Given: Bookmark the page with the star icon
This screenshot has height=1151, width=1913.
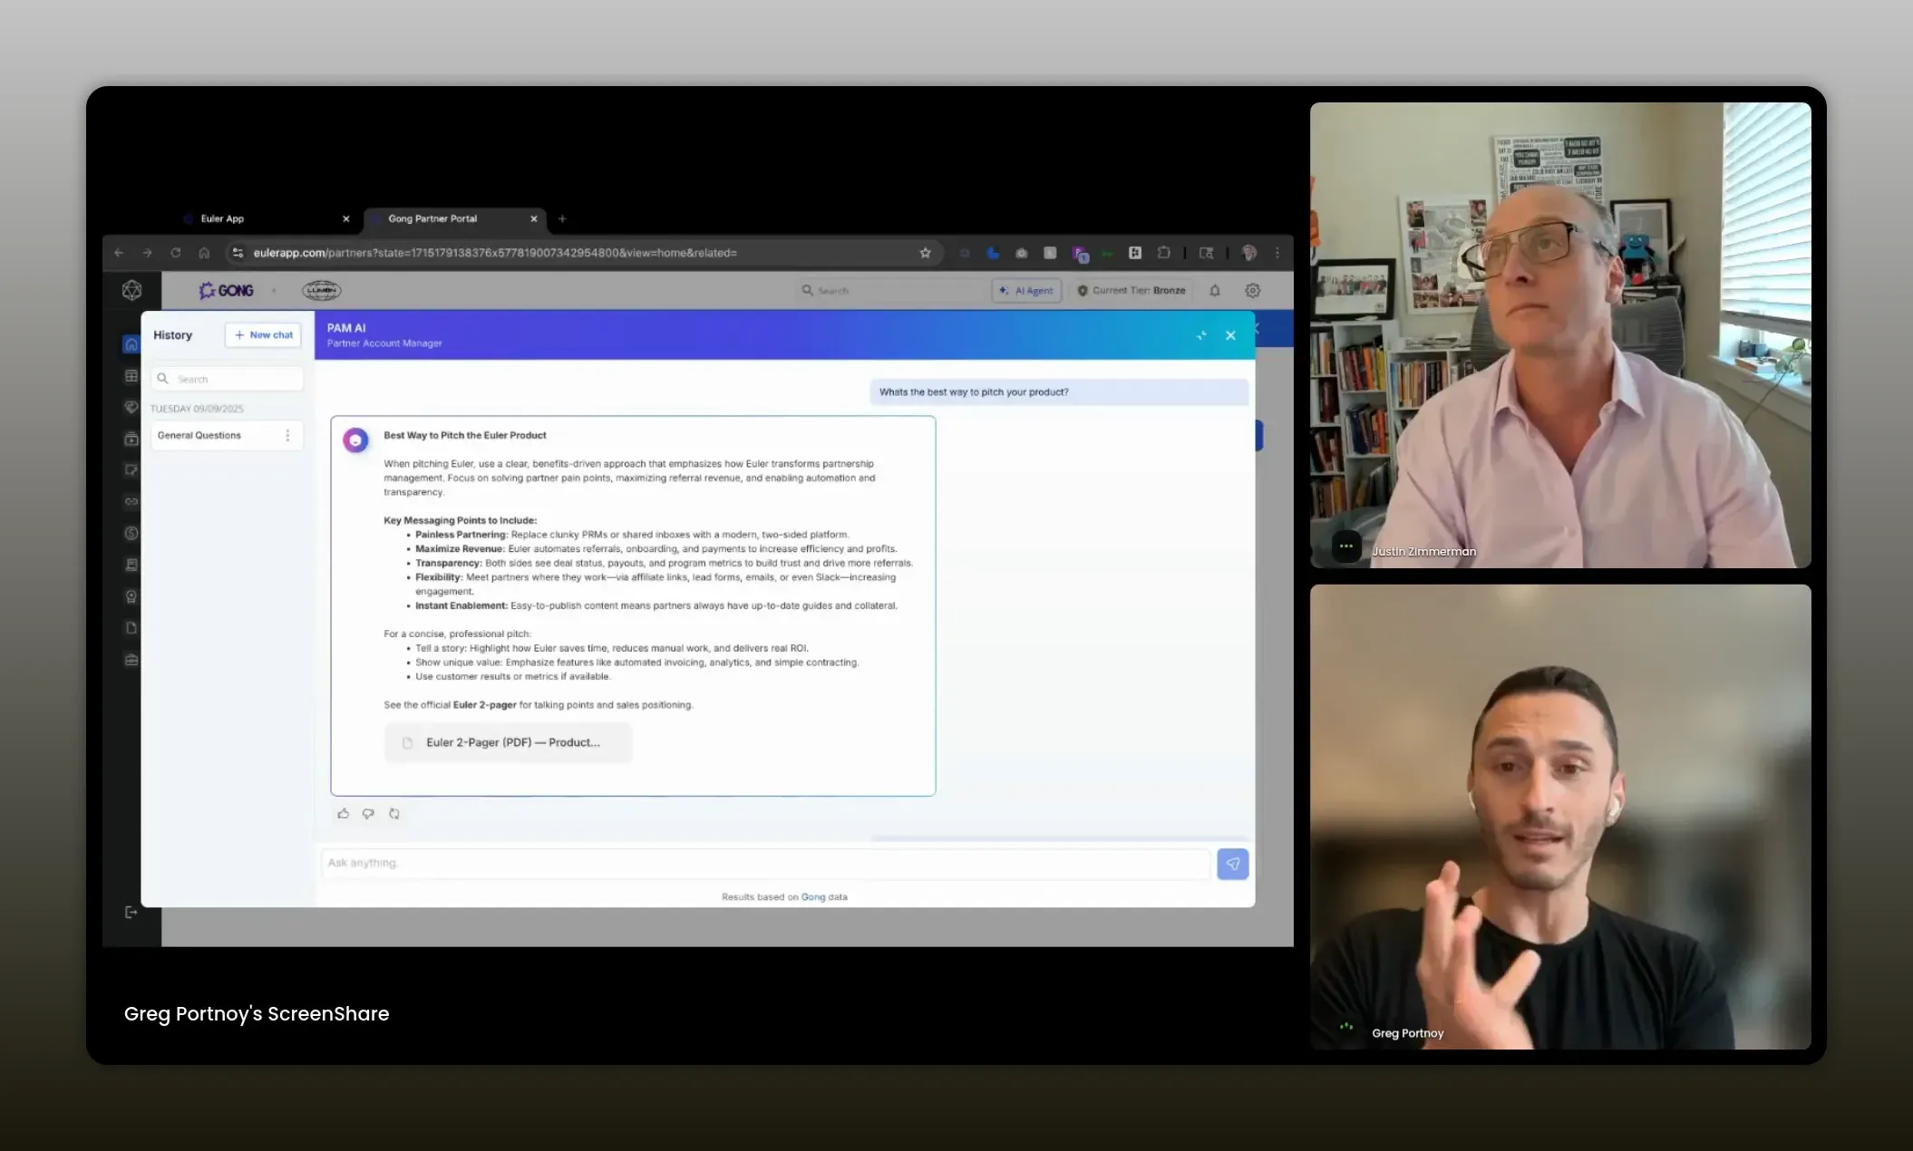Looking at the screenshot, I should [x=925, y=253].
